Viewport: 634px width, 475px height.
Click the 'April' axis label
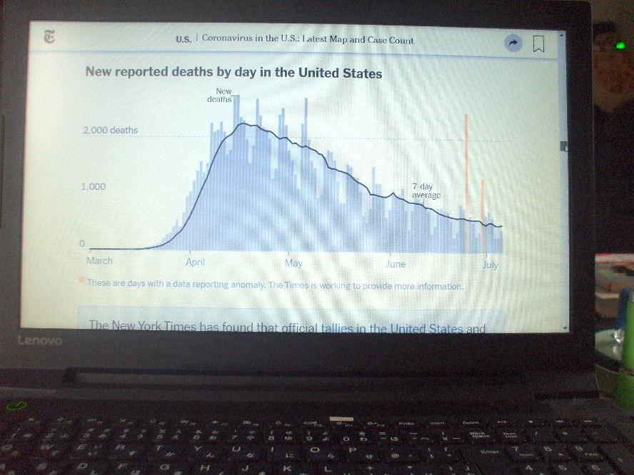[196, 262]
